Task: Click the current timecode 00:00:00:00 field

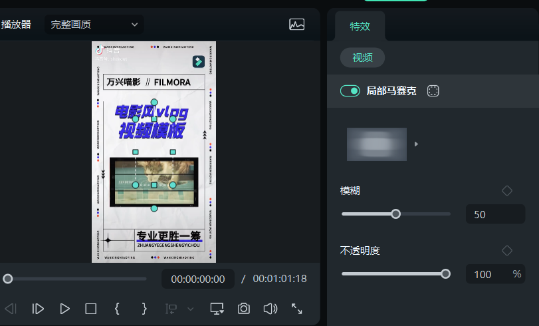Action: point(198,279)
